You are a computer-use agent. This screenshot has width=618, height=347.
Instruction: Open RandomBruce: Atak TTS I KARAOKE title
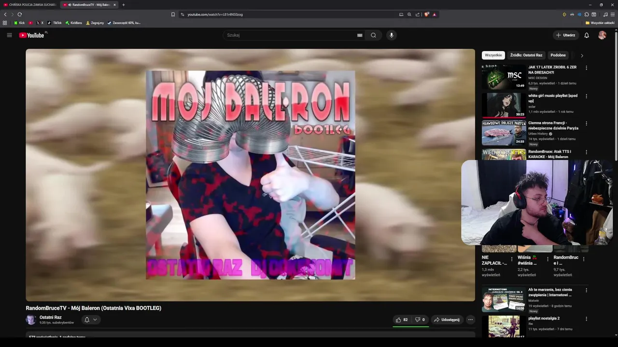pyautogui.click(x=549, y=154)
